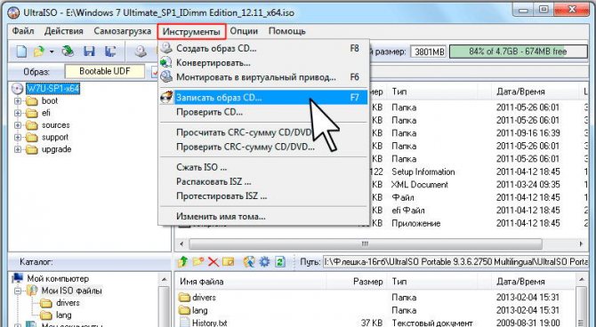Click the Save As icon in toolbar
Viewport: 596px width, 327px height.
[110, 52]
